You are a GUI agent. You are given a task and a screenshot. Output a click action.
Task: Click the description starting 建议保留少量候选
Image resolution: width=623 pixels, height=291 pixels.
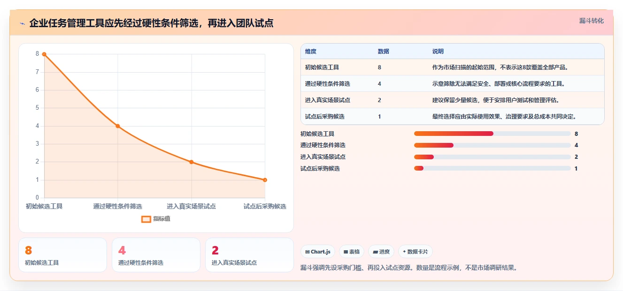point(496,100)
